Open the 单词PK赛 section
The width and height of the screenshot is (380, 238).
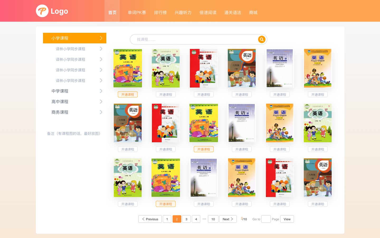coord(137,12)
